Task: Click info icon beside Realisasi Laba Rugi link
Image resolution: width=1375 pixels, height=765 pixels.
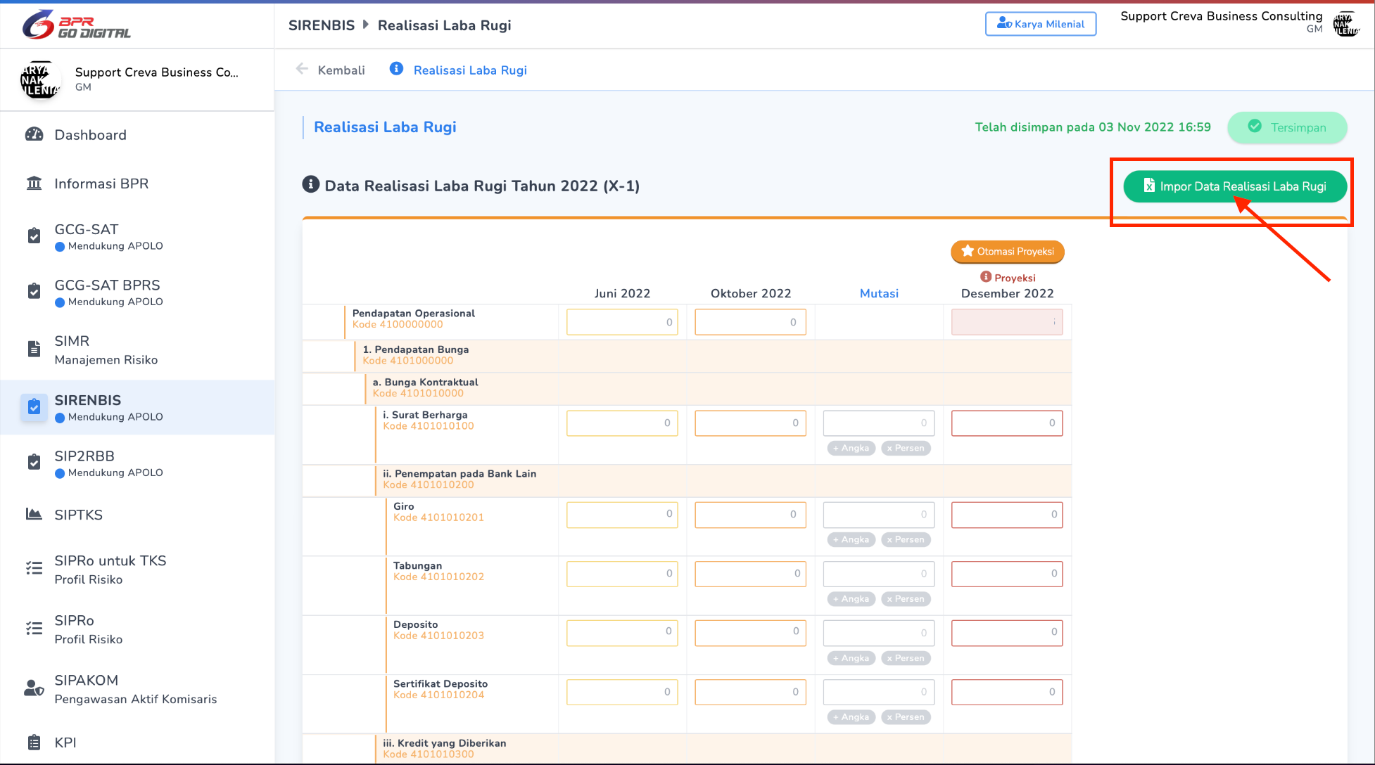Action: 397,69
